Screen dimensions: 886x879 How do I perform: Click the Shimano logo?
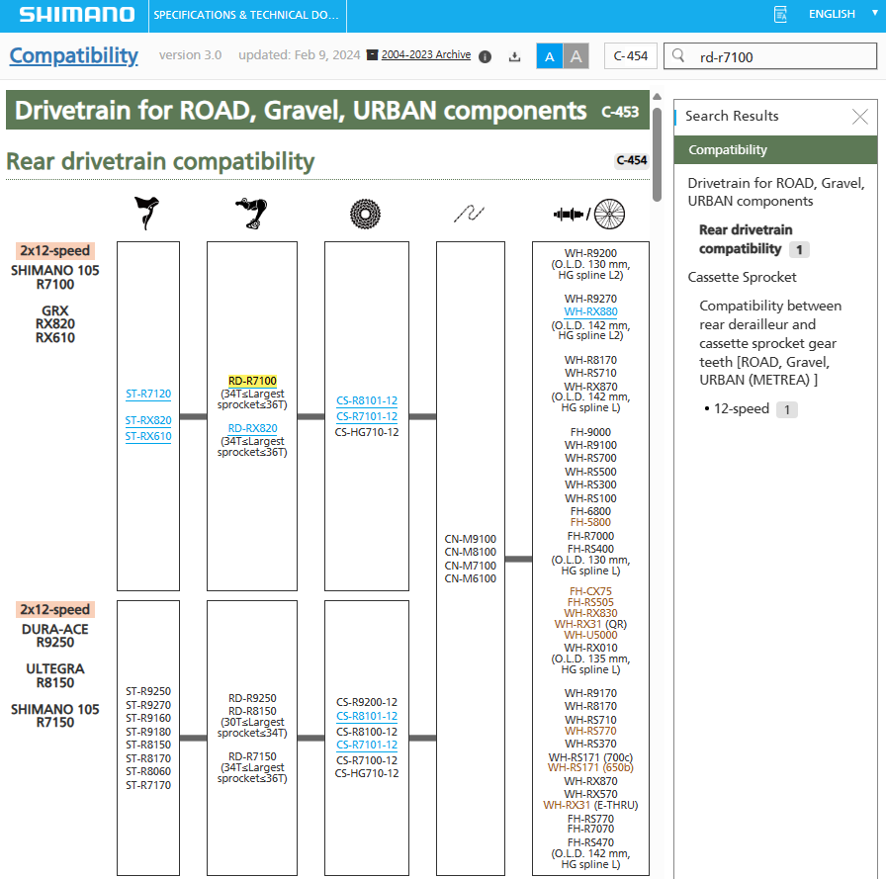tap(77, 15)
